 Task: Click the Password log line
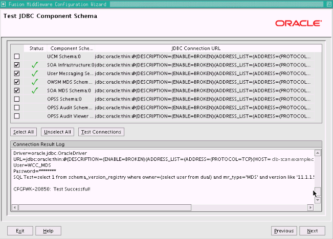(x=35, y=171)
